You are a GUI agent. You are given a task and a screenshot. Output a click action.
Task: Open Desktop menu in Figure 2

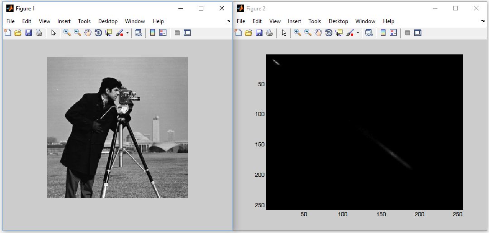coord(338,21)
